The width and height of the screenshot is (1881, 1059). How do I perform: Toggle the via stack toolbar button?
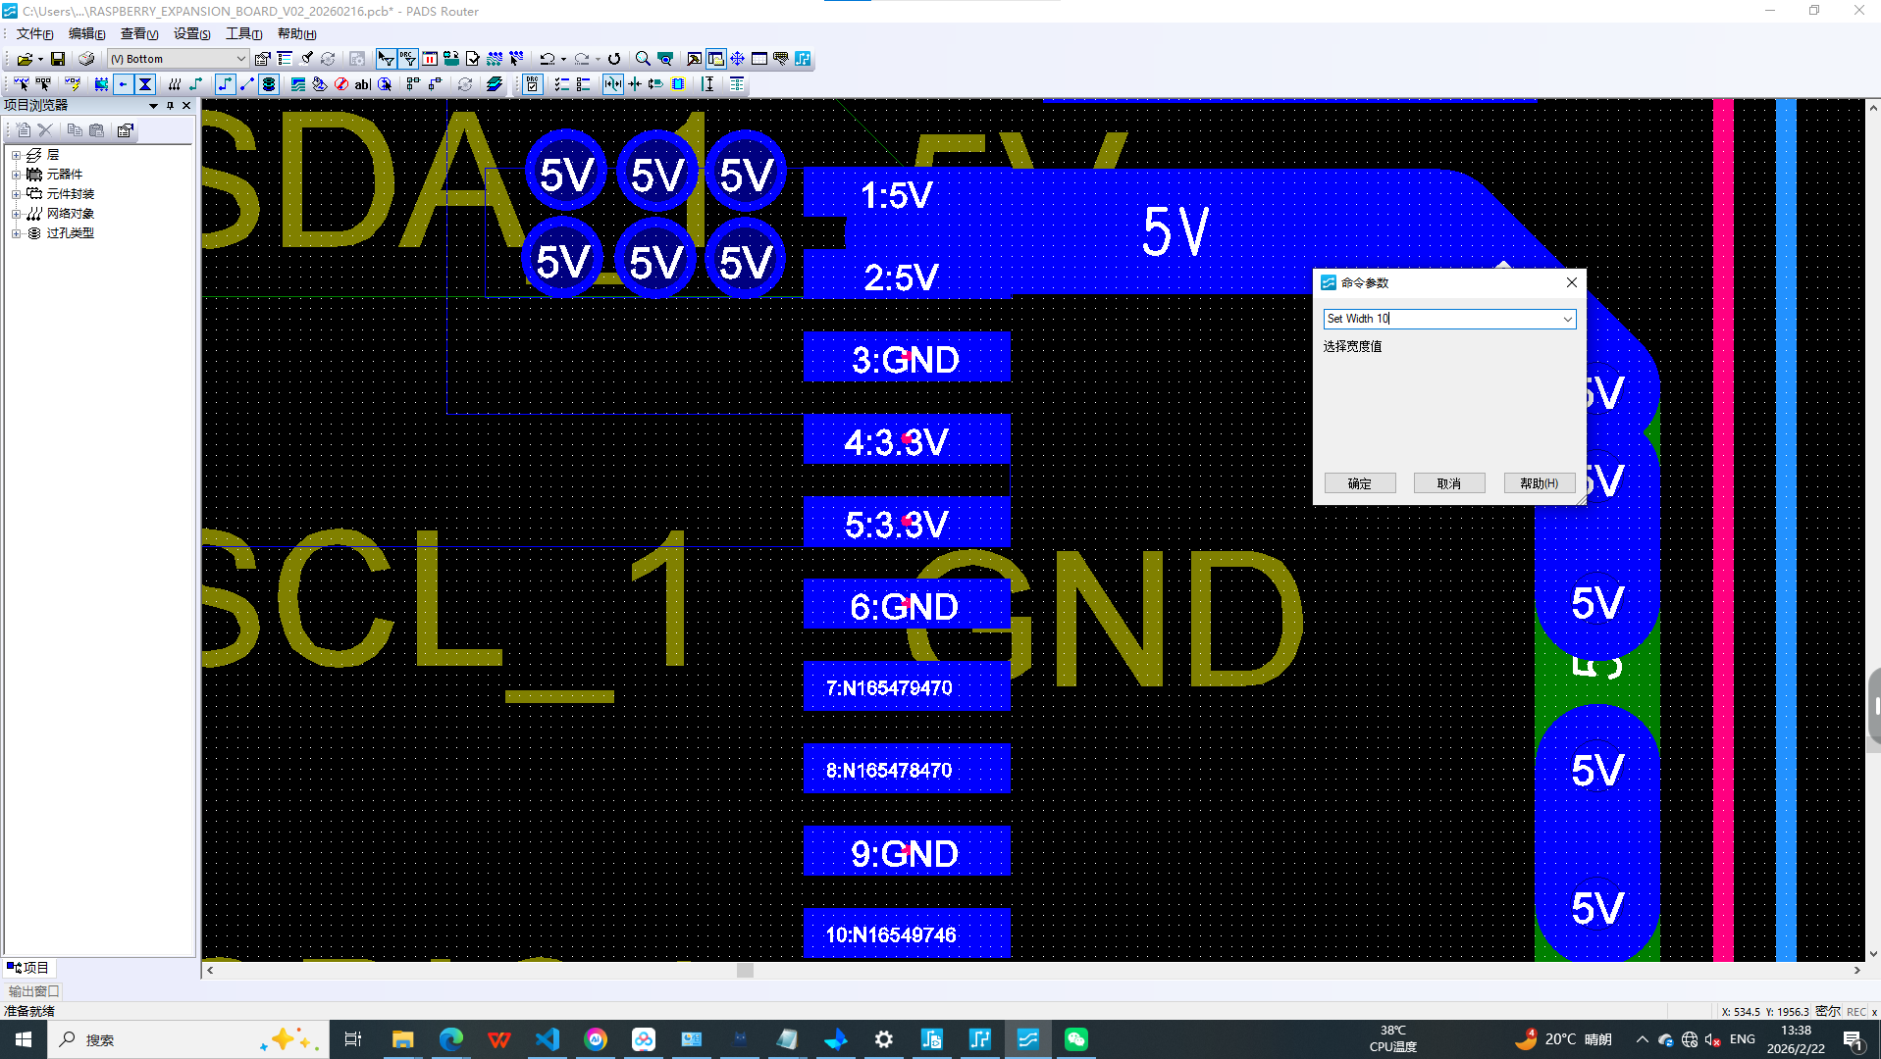pyautogui.click(x=269, y=84)
